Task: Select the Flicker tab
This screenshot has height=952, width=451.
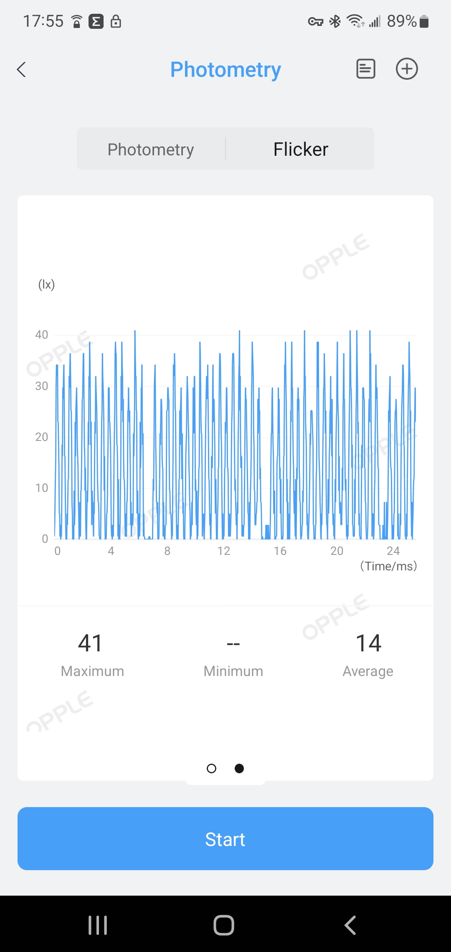Action: pyautogui.click(x=301, y=149)
